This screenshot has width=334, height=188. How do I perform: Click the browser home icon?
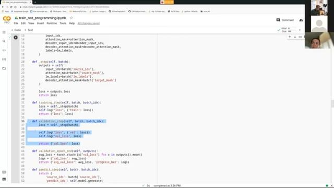click(x=15, y=7)
